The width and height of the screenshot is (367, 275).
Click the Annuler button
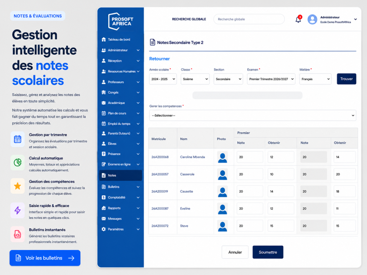[235, 252]
